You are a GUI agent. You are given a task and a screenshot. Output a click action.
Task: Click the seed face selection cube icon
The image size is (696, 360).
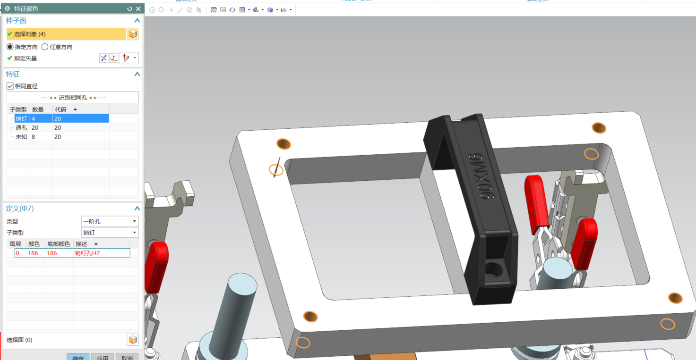(133, 34)
